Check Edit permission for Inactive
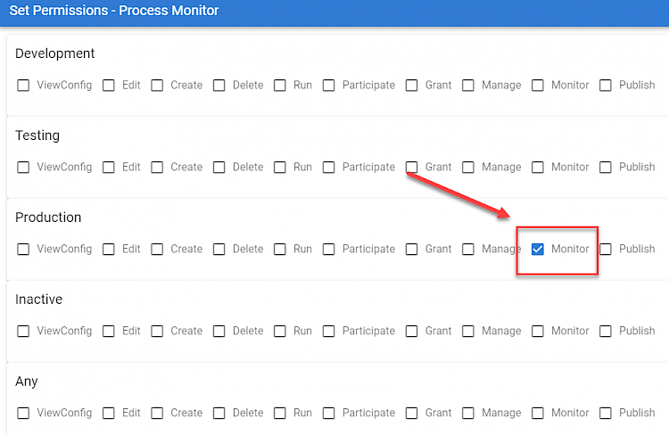669x435 pixels. coord(109,331)
